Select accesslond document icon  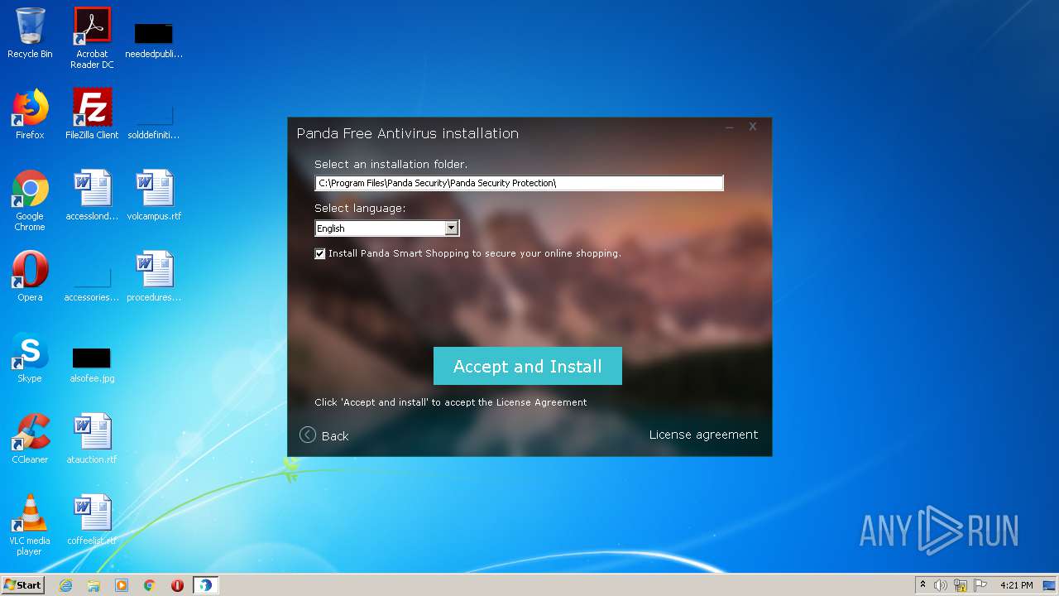(92, 195)
